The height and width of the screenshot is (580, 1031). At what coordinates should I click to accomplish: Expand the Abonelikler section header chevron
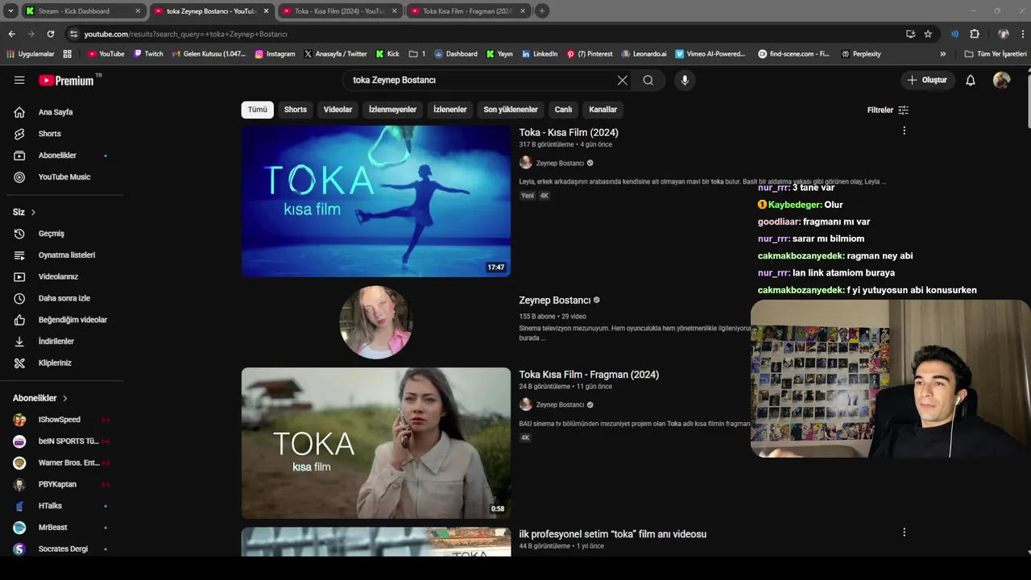pos(65,398)
